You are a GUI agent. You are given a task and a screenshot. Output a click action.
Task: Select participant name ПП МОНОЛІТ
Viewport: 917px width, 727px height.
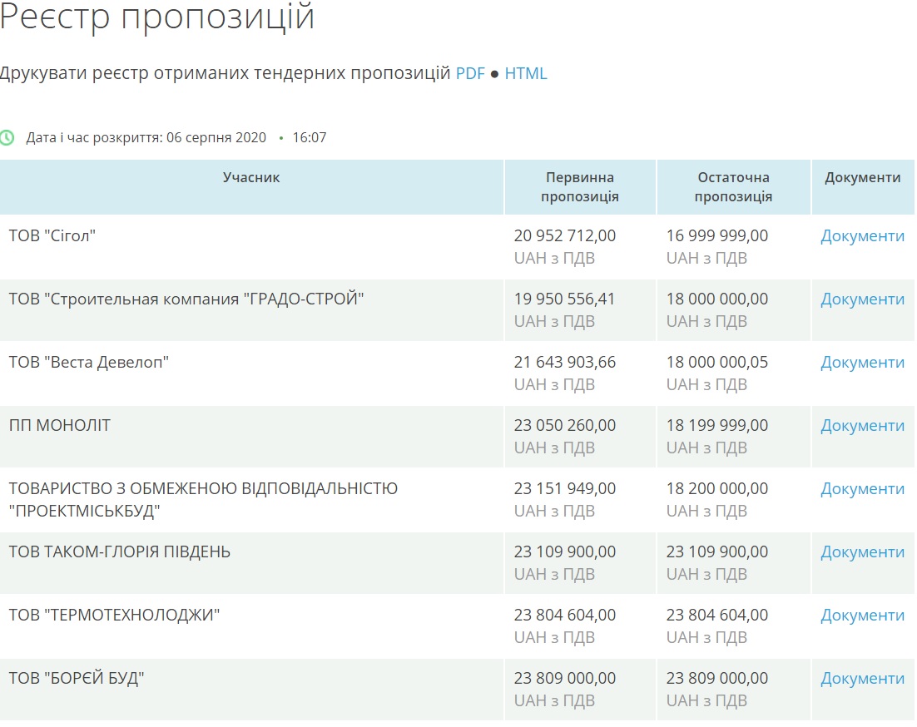(x=60, y=425)
